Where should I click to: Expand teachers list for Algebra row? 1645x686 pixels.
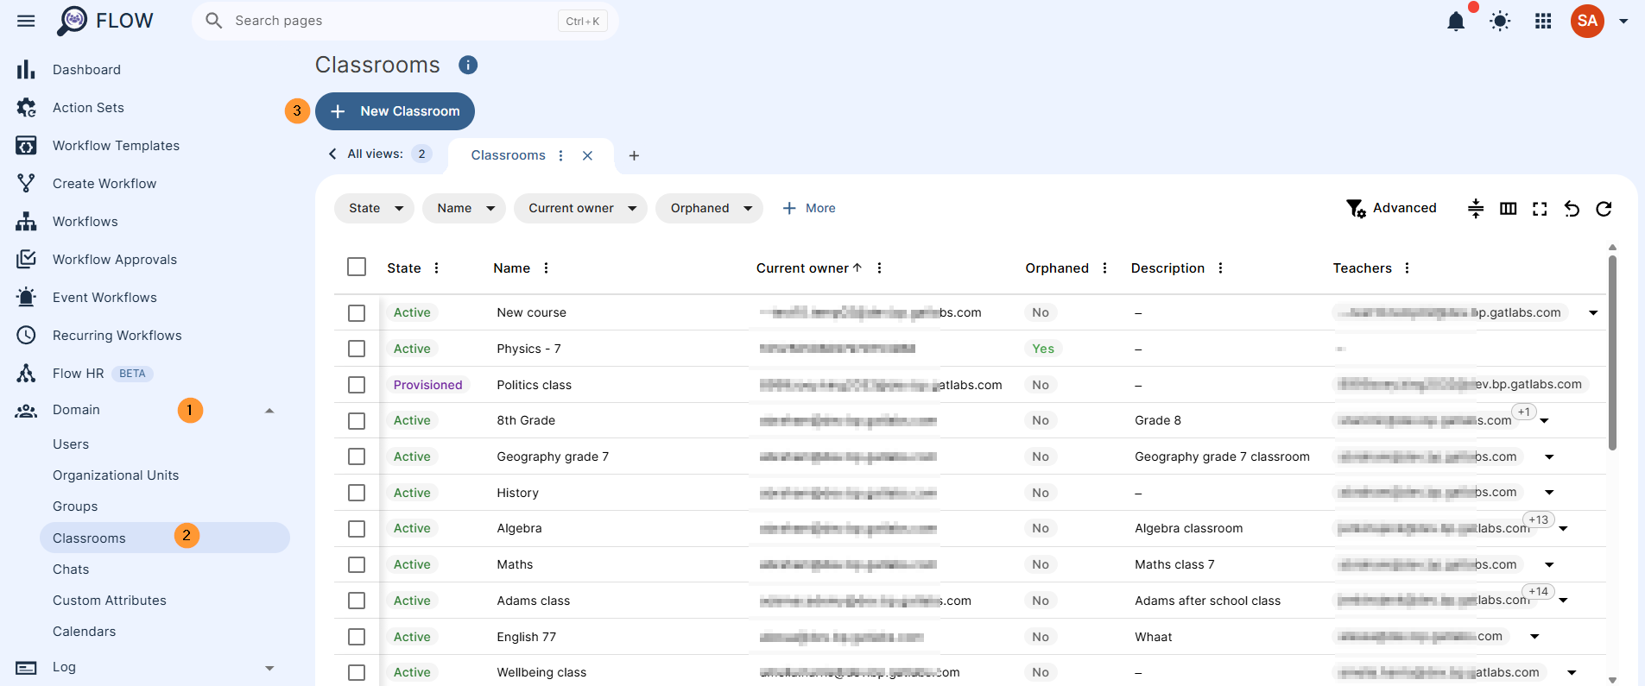pos(1563,529)
